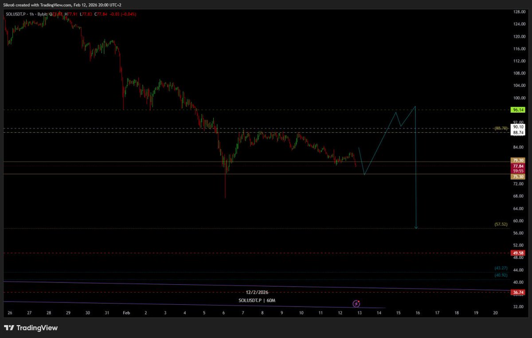Click the 12/2/2026 date text on chart
Image resolution: width=532 pixels, height=338 pixels.
257,292
